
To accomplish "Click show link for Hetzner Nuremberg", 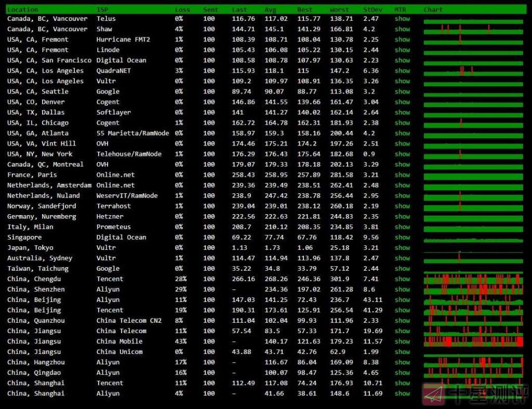I will 402,217.
